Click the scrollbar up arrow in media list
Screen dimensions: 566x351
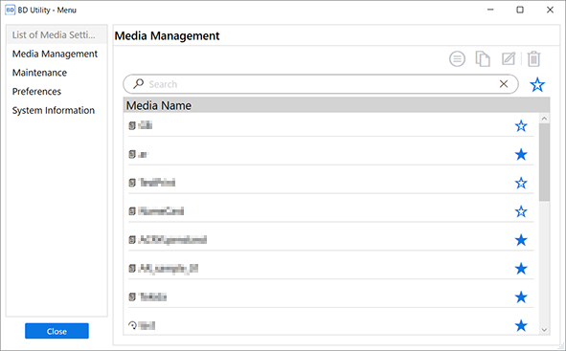544,119
